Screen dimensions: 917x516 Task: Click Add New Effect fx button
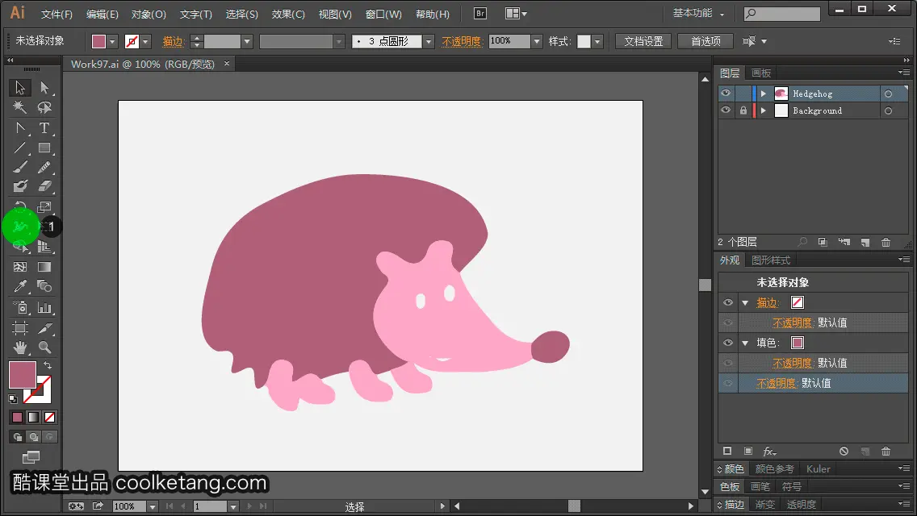point(769,451)
